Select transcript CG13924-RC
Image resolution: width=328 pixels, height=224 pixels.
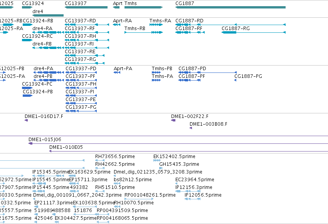(x=37, y=36)
